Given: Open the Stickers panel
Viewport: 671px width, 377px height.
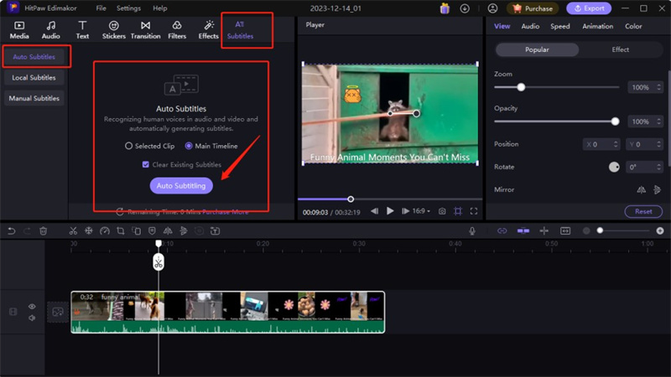Looking at the screenshot, I should pos(113,30).
